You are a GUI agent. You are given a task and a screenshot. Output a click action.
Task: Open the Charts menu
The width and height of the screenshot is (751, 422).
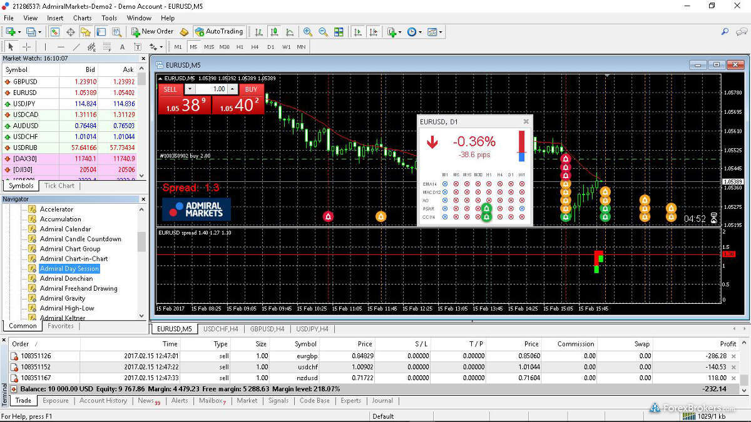82,18
